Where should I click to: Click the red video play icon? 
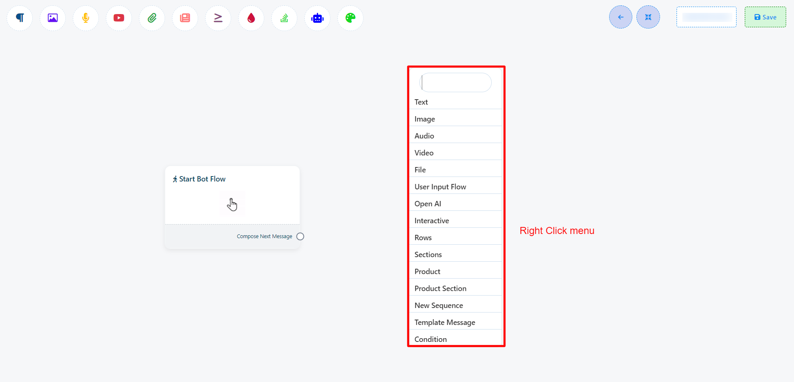pyautogui.click(x=119, y=18)
